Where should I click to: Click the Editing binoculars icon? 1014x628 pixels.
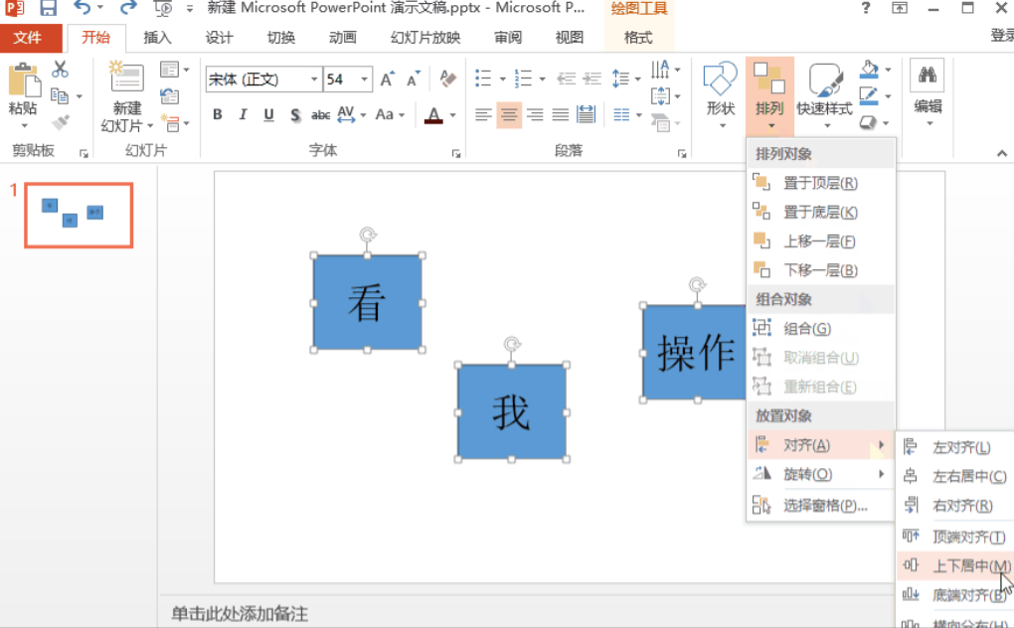click(x=928, y=75)
